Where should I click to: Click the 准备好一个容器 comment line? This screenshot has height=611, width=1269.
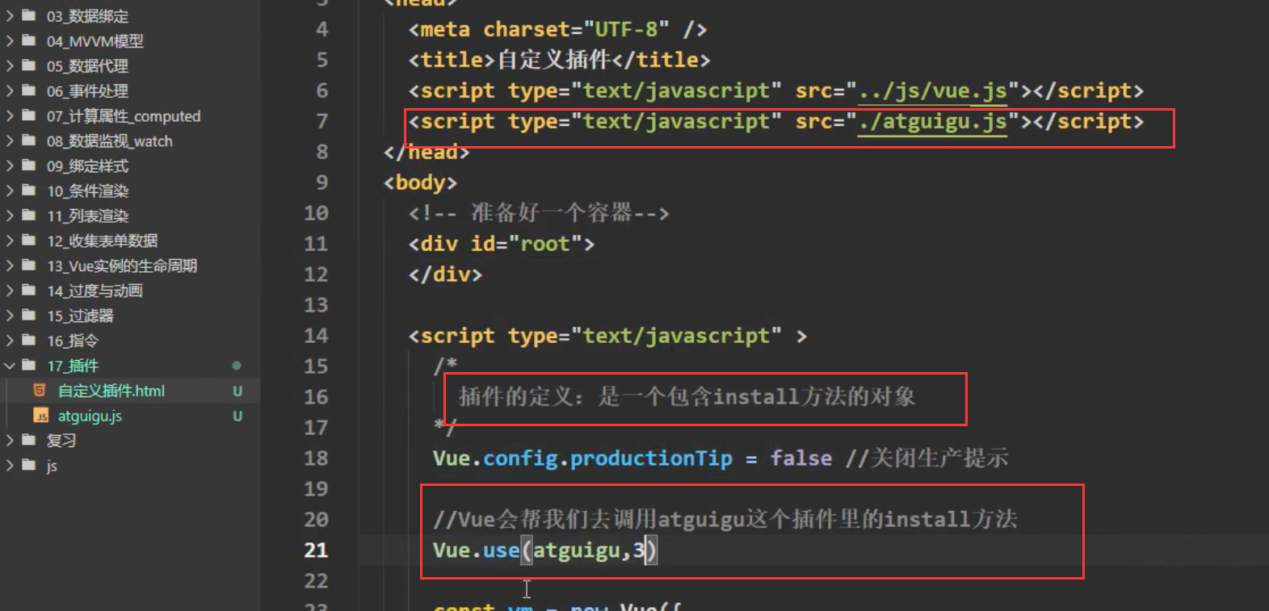coord(539,213)
